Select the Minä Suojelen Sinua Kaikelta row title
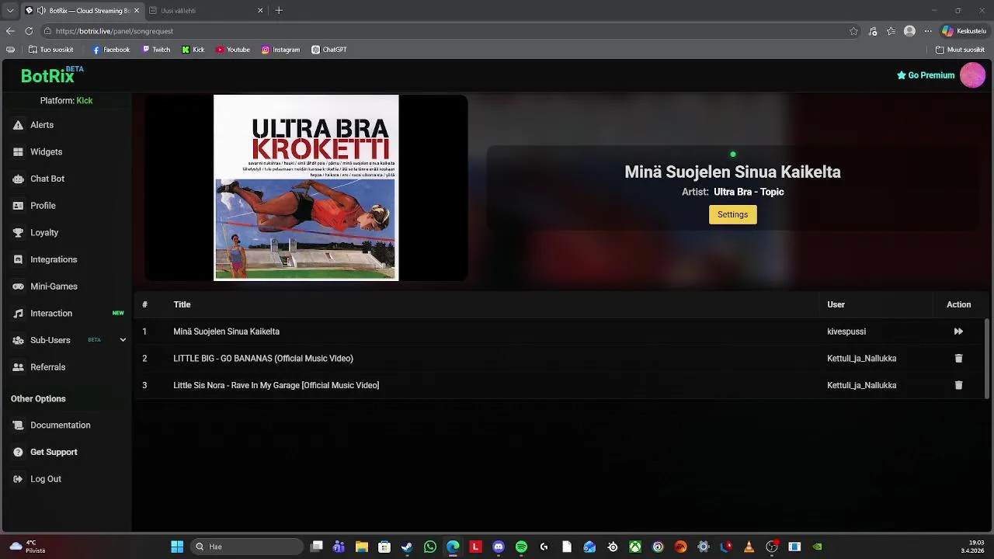 tap(226, 332)
